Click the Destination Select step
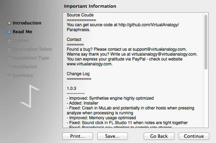This screenshot has height=143, width=216. (32, 49)
